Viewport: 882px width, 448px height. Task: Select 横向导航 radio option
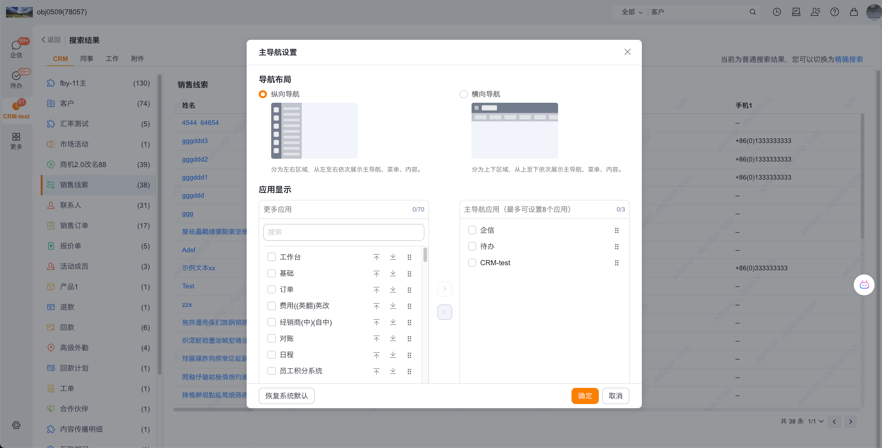click(x=463, y=94)
